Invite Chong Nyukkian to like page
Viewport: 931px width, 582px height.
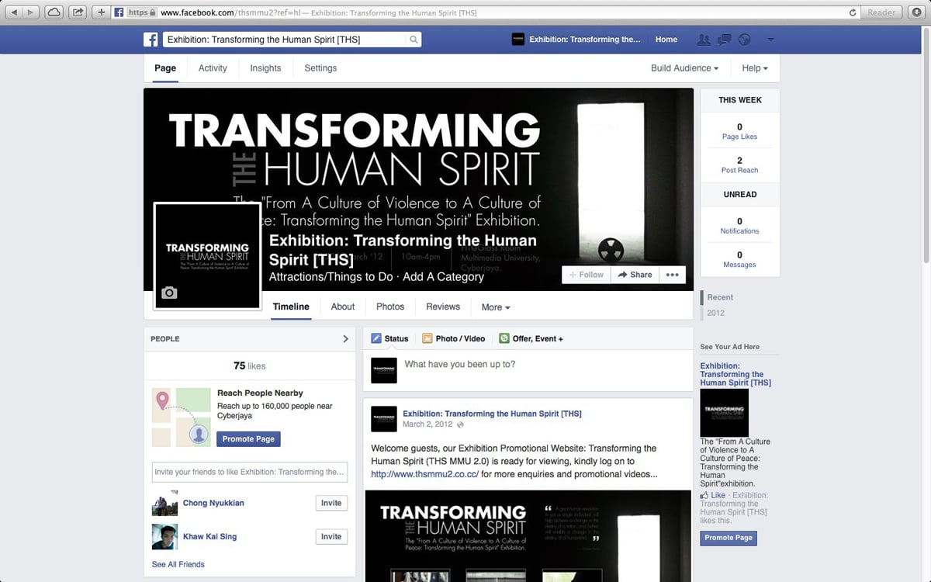point(331,503)
